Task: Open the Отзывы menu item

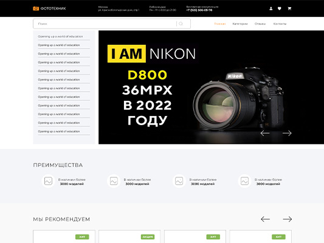Action: tap(260, 24)
